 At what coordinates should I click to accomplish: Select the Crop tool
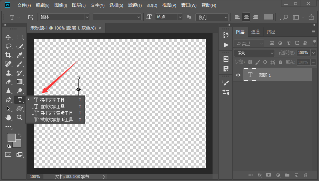pyautogui.click(x=8, y=55)
